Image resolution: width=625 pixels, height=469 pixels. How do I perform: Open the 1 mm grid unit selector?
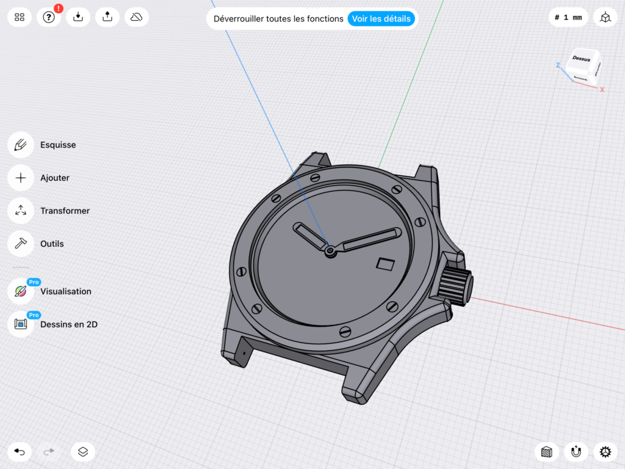[568, 18]
